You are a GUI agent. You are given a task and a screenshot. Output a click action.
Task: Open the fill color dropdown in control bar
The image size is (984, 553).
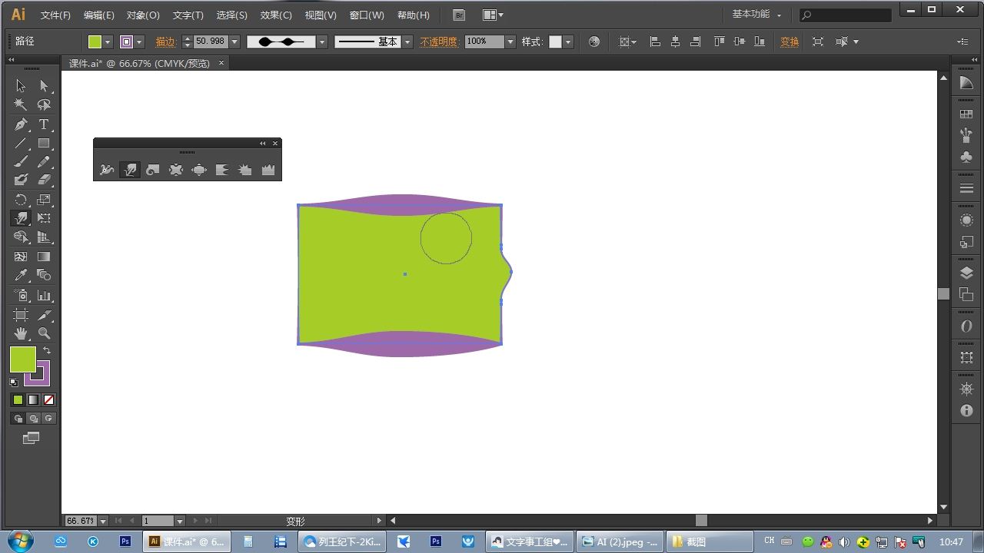pos(108,42)
